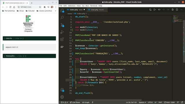Viewport: 185px width, 104px height.
Task: Click the TRANSAÇÕES section header on the page
Action: (29, 56)
